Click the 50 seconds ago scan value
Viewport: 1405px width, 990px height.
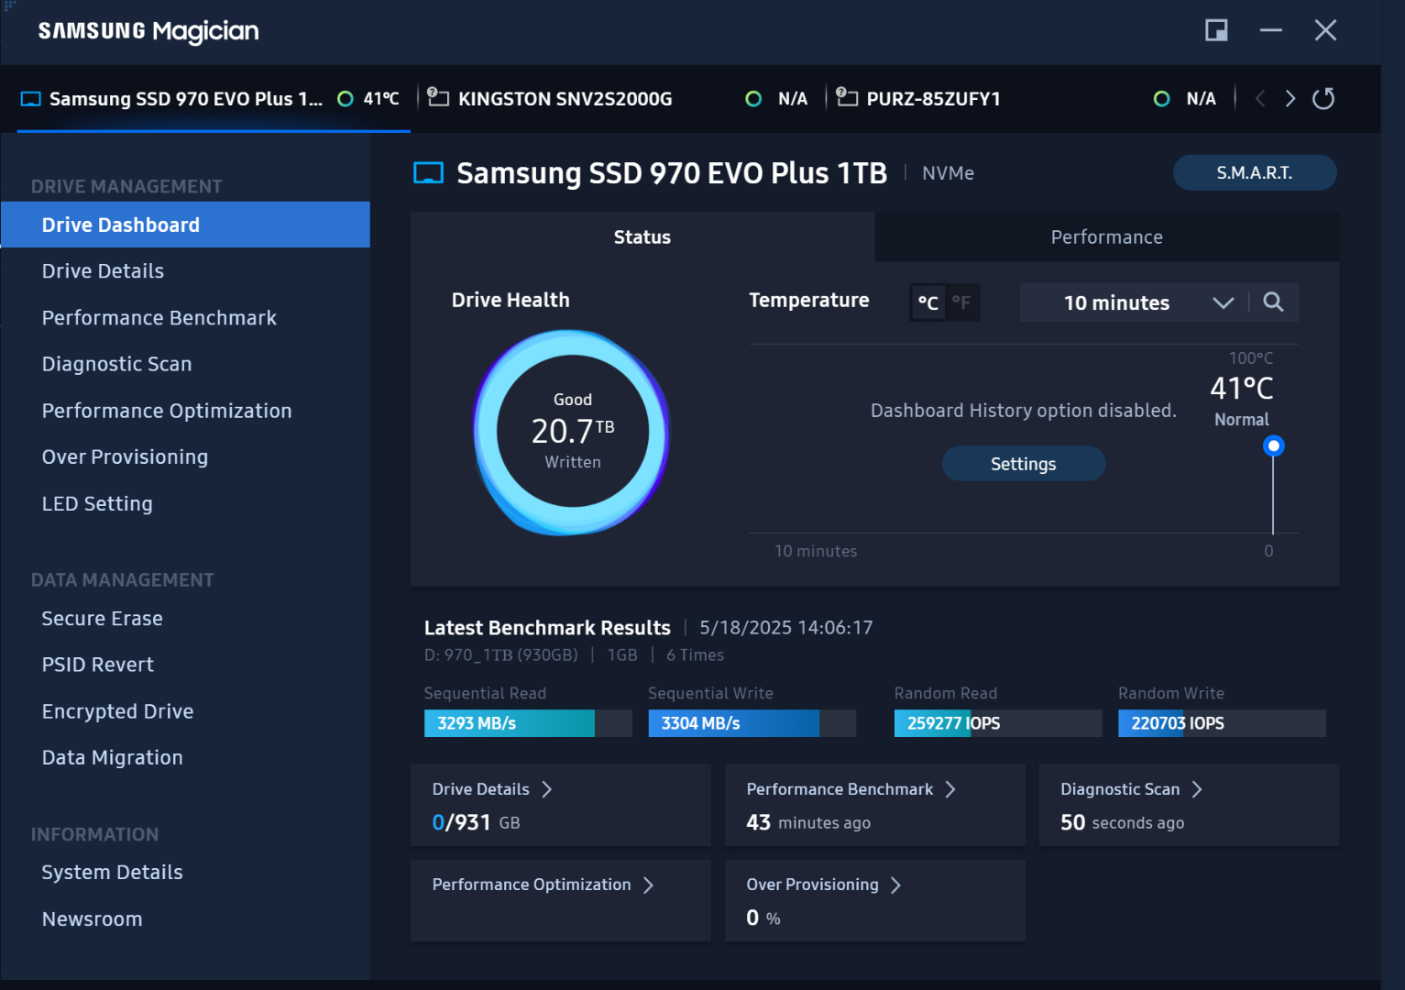pyautogui.click(x=1123, y=822)
